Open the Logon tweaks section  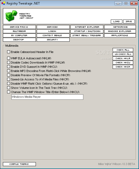[x=53, y=31]
